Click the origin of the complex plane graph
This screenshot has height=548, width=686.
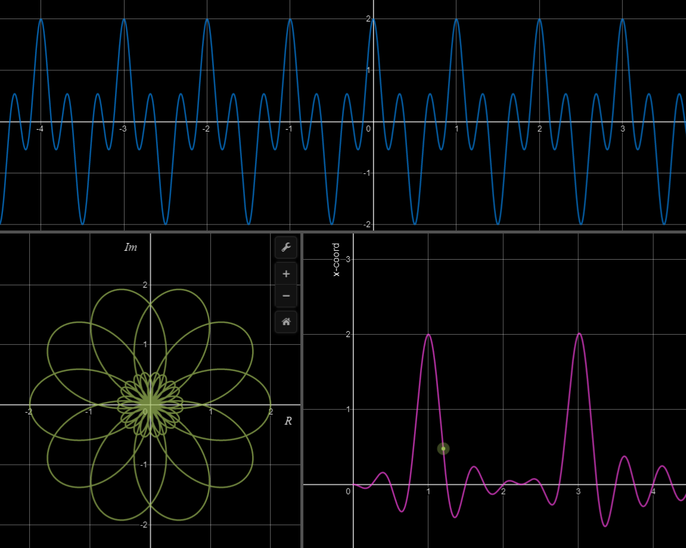(151, 403)
